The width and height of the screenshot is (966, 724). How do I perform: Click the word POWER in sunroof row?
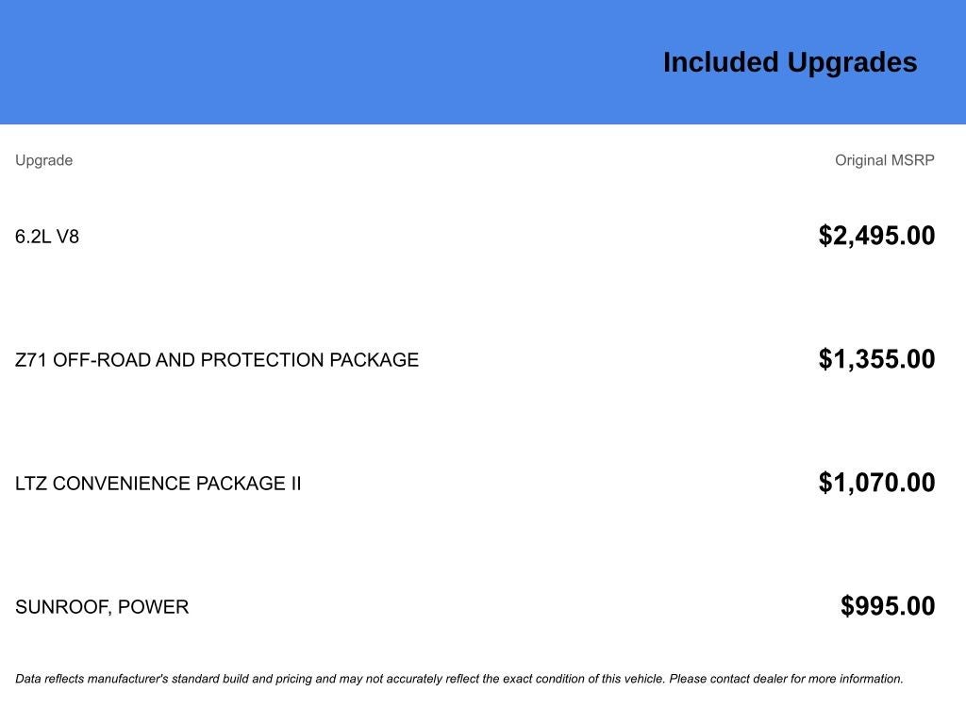(154, 607)
